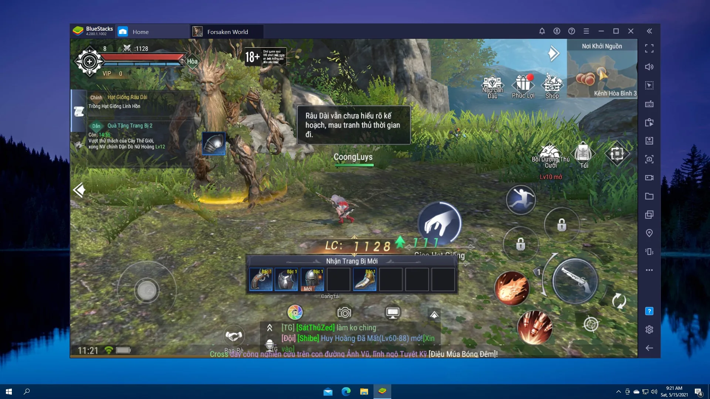Open BlueStacks location pin tool
This screenshot has height=399, width=710.
(x=649, y=233)
